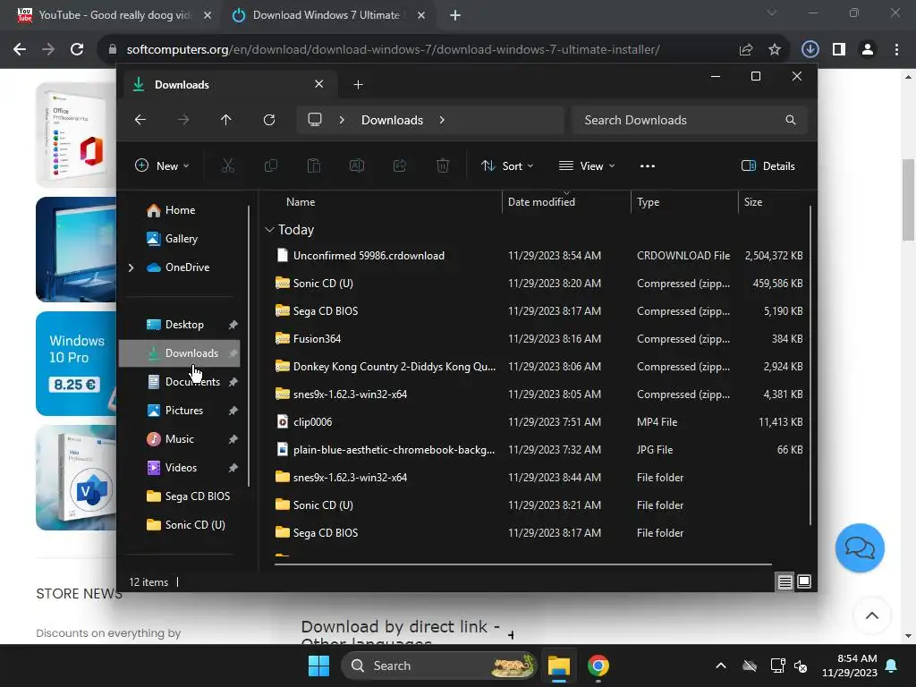The image size is (916, 687).
Task: Switch to details list view icon in status bar
Action: pos(785,581)
